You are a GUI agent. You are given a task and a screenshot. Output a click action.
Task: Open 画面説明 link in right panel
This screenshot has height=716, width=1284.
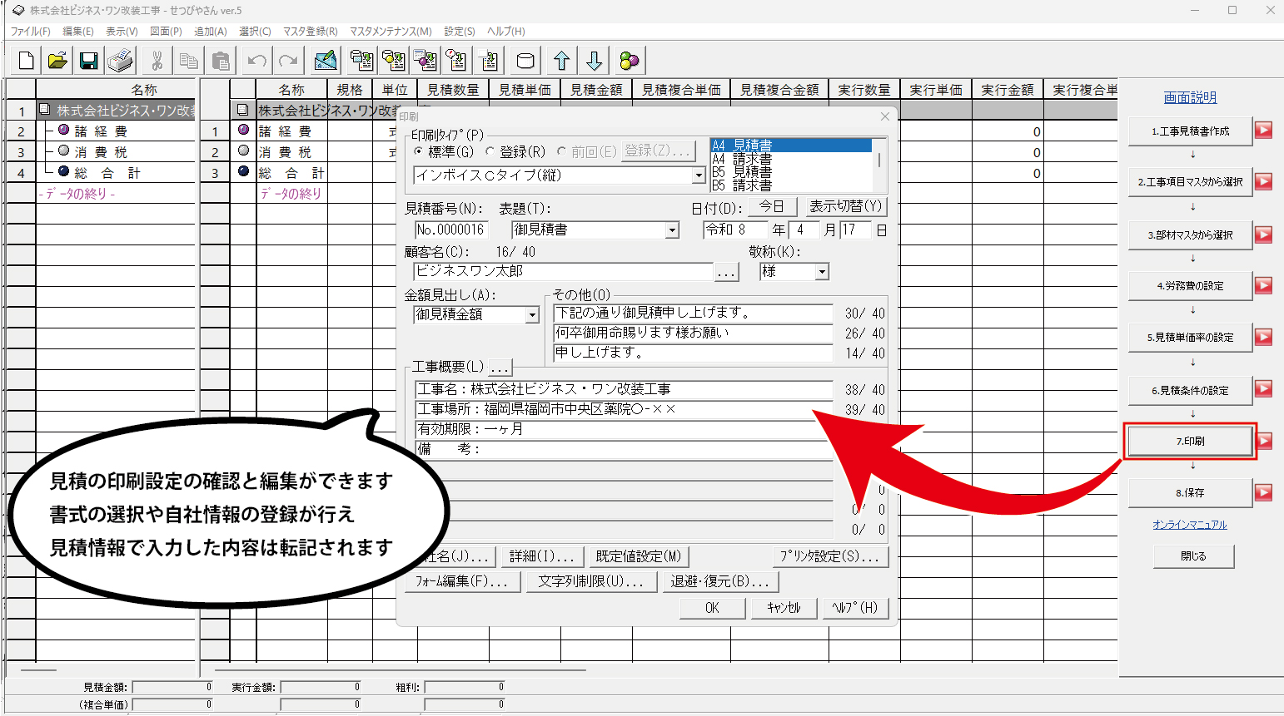click(1190, 97)
